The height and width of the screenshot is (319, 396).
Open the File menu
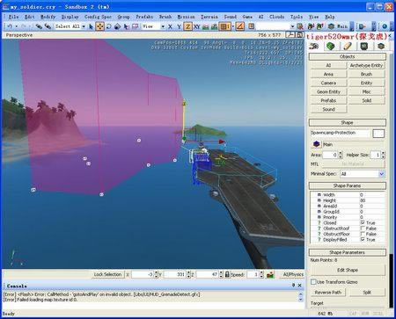click(13, 17)
